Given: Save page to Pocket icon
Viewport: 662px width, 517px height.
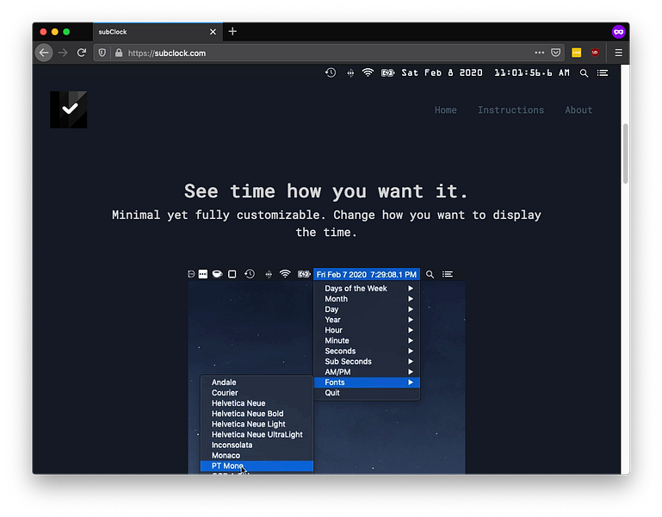Looking at the screenshot, I should coord(555,53).
